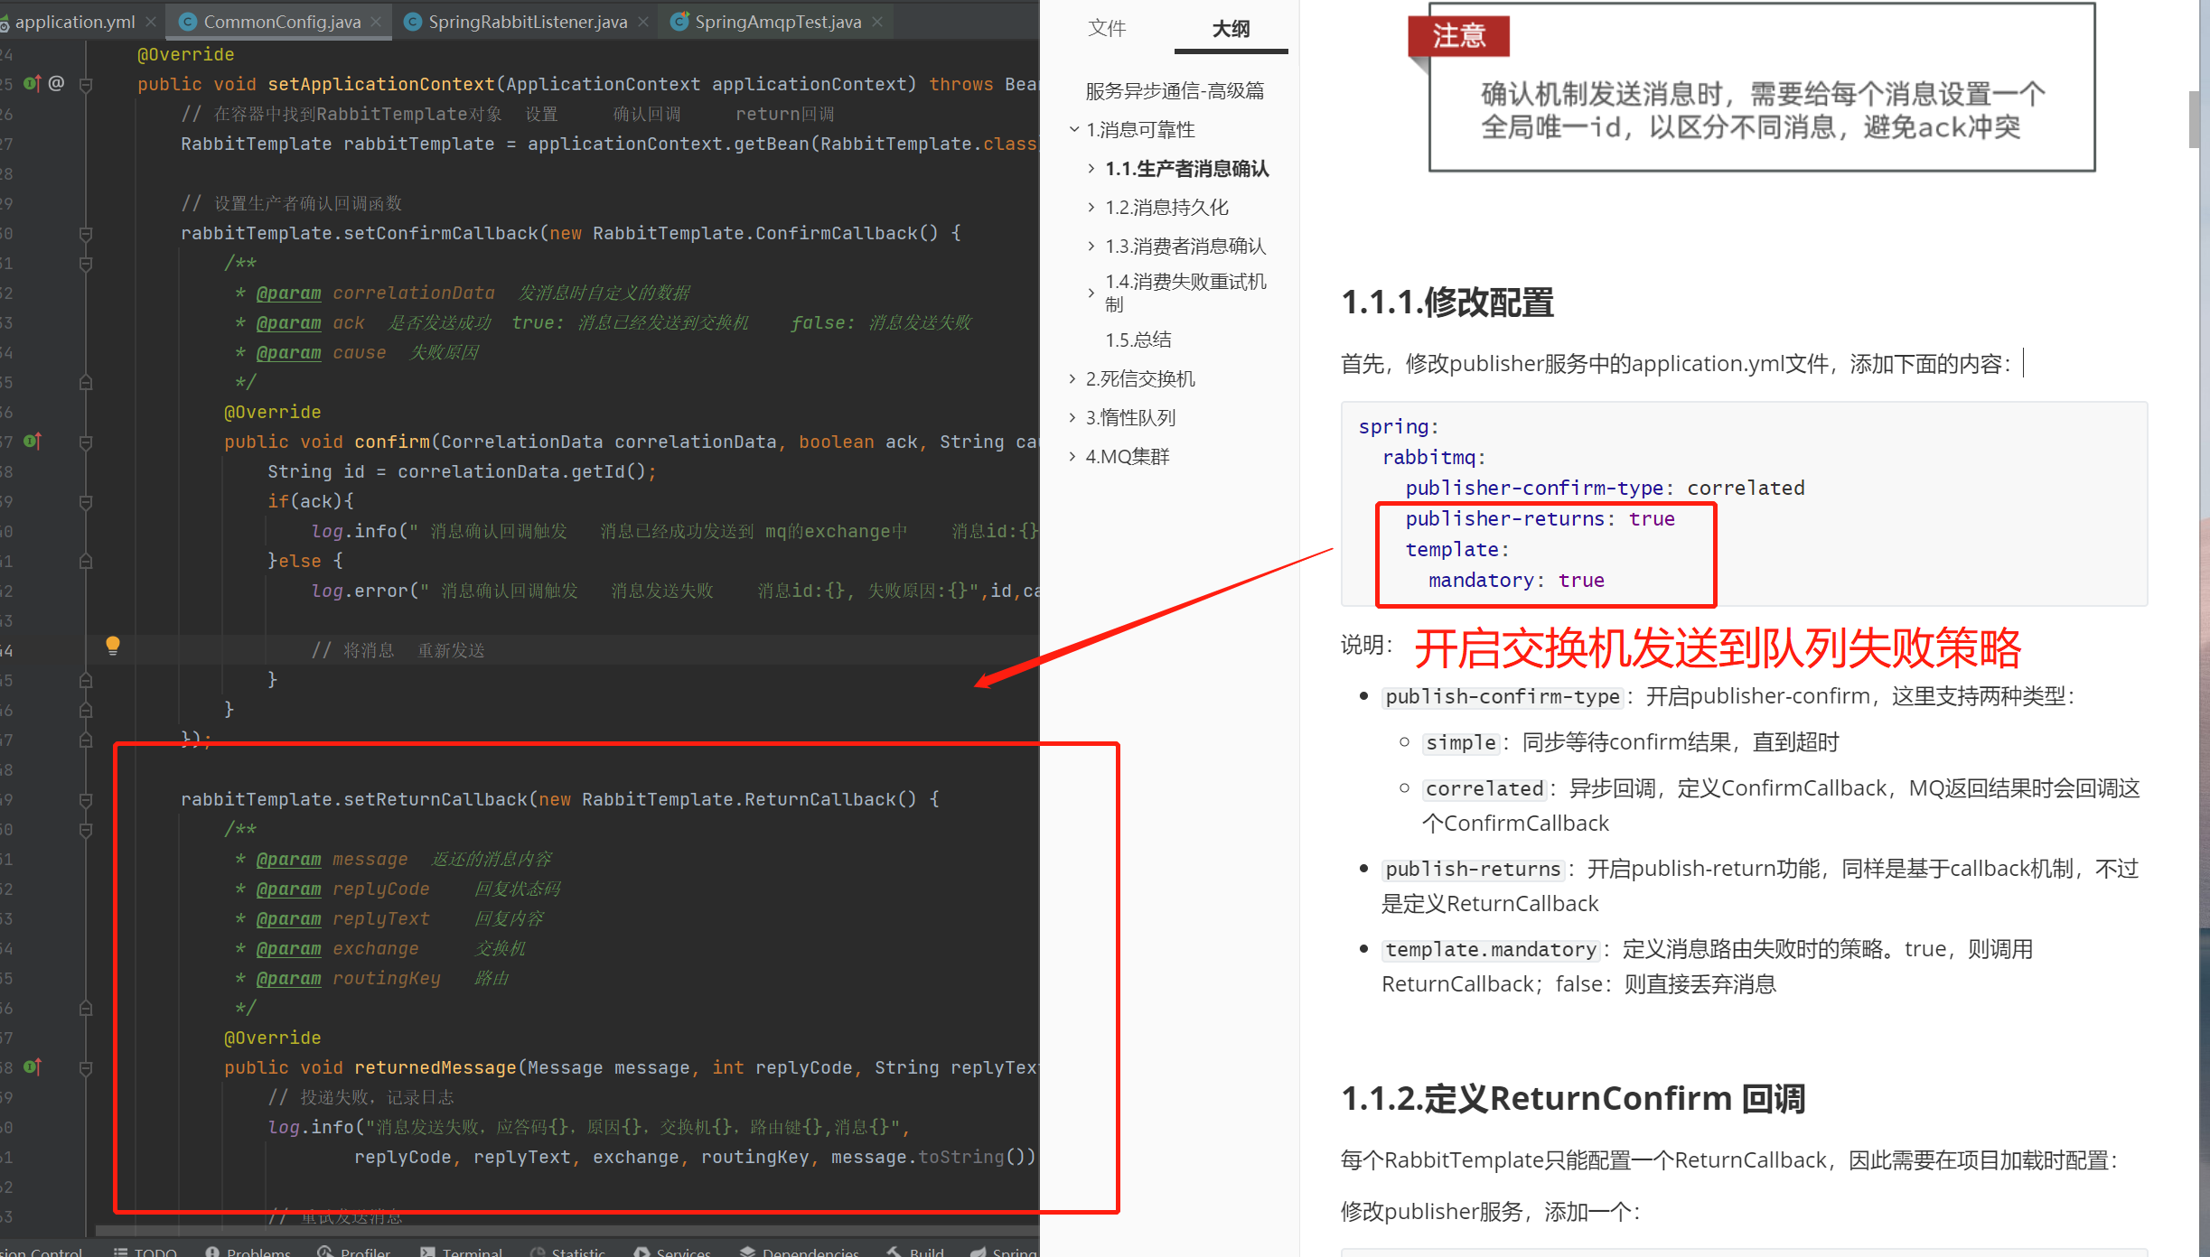The image size is (2210, 1257).
Task: Close the SpringRabbitListener.java tab
Action: point(643,22)
